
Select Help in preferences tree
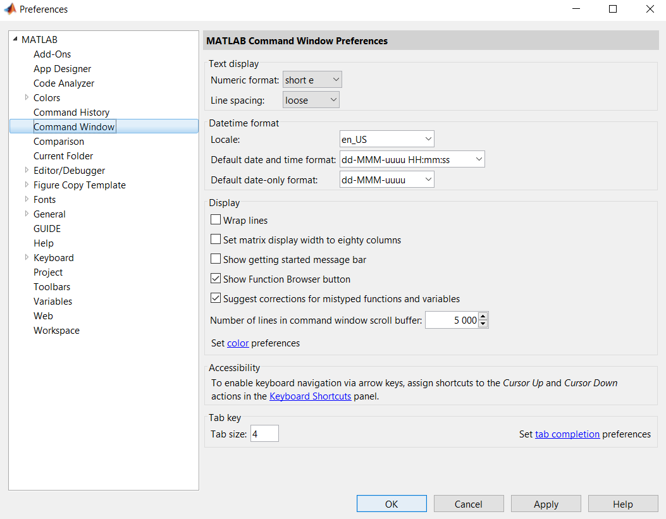click(x=43, y=243)
